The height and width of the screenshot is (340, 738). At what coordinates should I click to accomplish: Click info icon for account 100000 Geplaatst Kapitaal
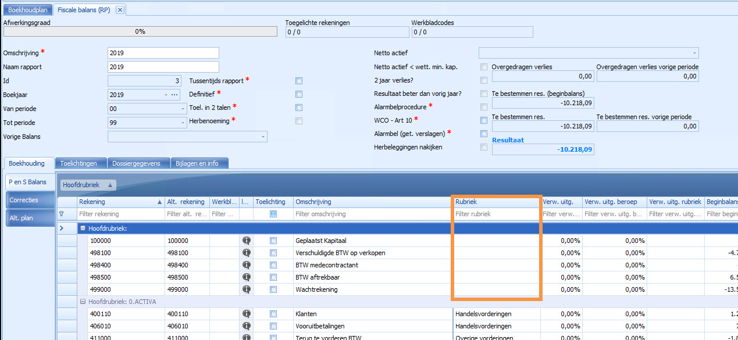[246, 241]
